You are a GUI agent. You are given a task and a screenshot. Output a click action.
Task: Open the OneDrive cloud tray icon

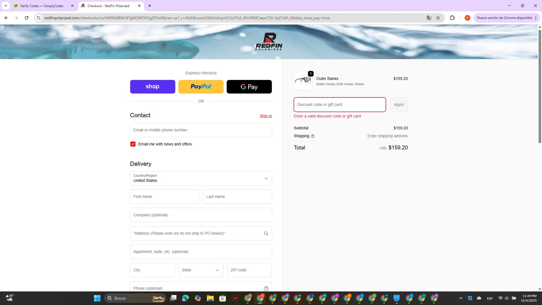tap(479, 298)
